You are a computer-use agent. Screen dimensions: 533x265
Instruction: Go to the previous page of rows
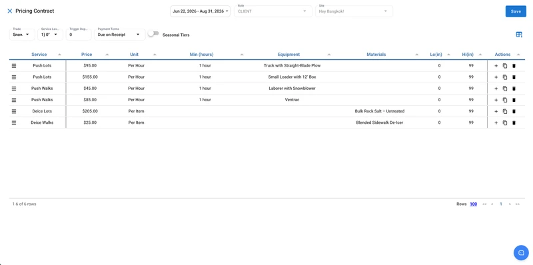click(492, 204)
